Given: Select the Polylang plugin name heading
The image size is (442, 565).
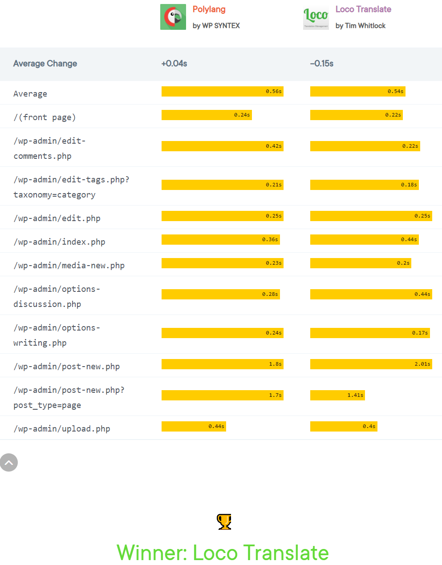Looking at the screenshot, I should coord(209,9).
